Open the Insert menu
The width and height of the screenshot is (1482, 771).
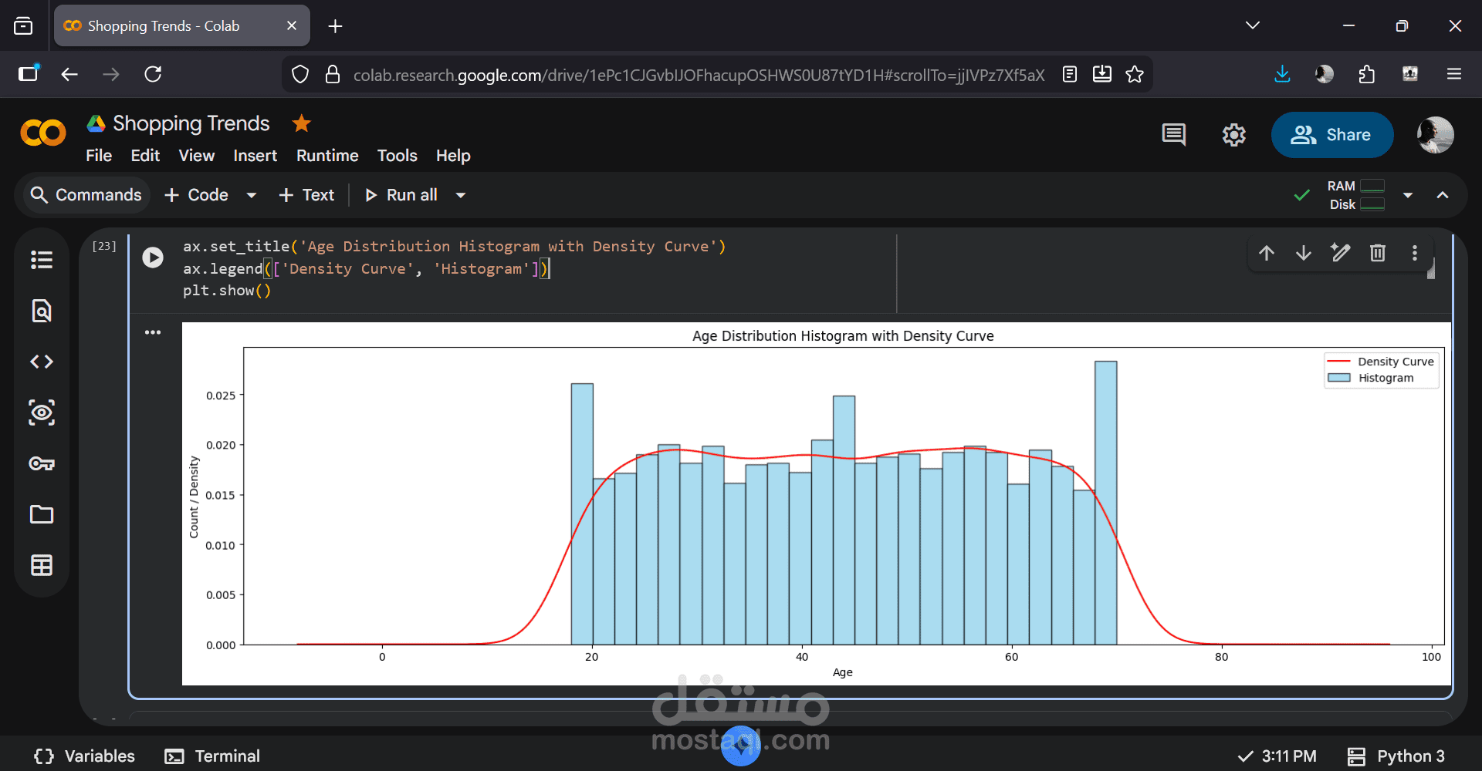coord(255,156)
